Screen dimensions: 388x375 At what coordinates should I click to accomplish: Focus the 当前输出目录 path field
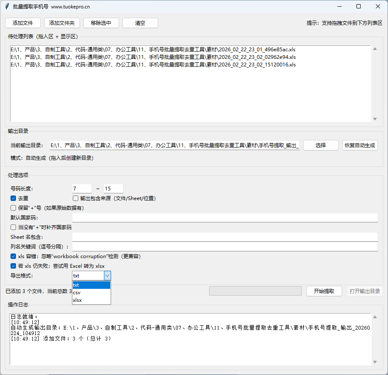click(175, 145)
